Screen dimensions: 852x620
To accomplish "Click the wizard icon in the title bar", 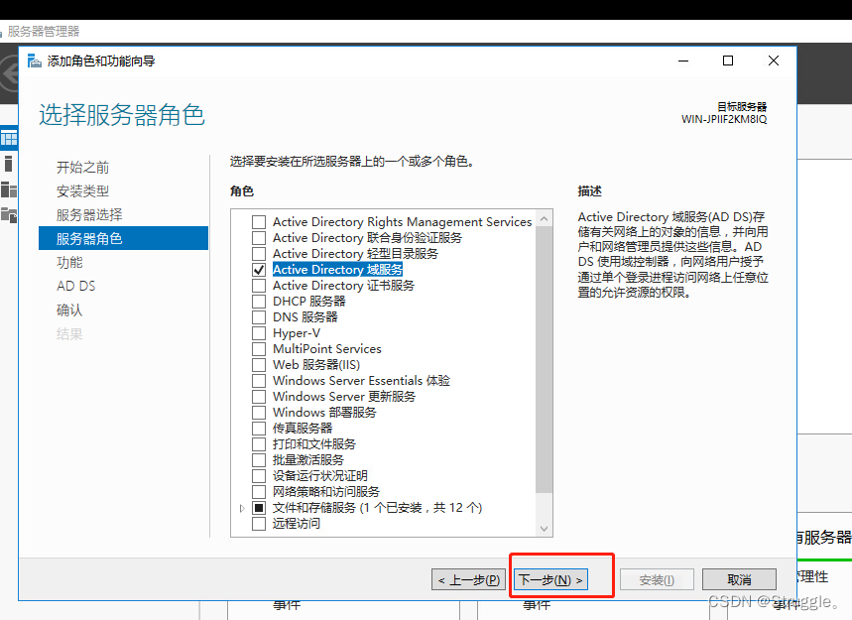I will [35, 61].
